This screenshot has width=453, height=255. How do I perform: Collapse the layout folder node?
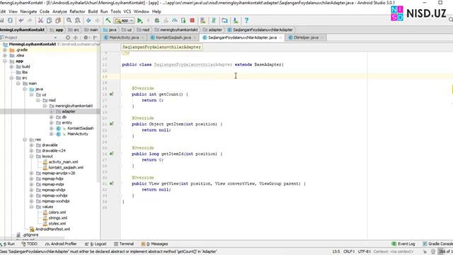31,157
